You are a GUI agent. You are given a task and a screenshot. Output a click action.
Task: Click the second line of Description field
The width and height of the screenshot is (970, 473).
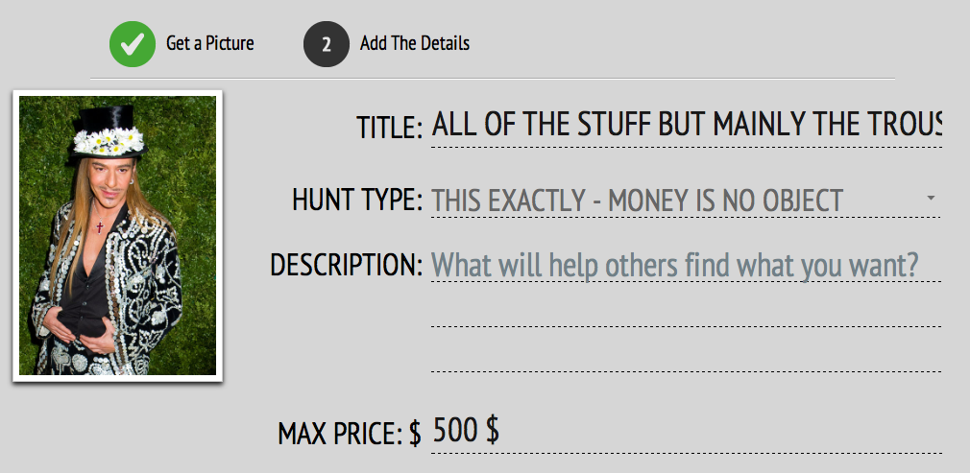686,311
